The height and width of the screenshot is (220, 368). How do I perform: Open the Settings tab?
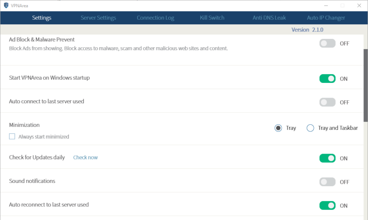click(41, 18)
